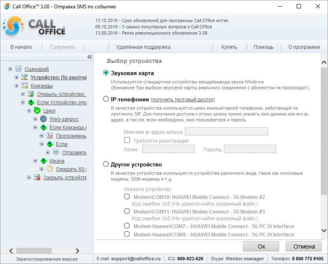Expand the Сценарий tree node
Viewport: 328px width, 264px height.
[10, 69]
